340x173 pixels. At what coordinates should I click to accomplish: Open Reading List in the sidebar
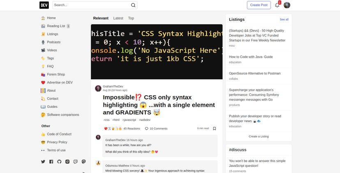(x=55, y=26)
